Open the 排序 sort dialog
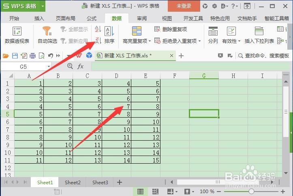This screenshot has height=196, width=293. click(109, 35)
